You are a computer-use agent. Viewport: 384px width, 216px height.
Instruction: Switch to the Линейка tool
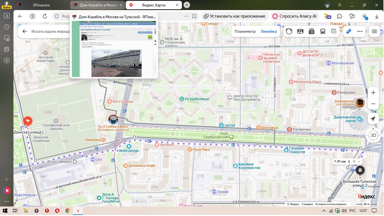tap(269, 31)
